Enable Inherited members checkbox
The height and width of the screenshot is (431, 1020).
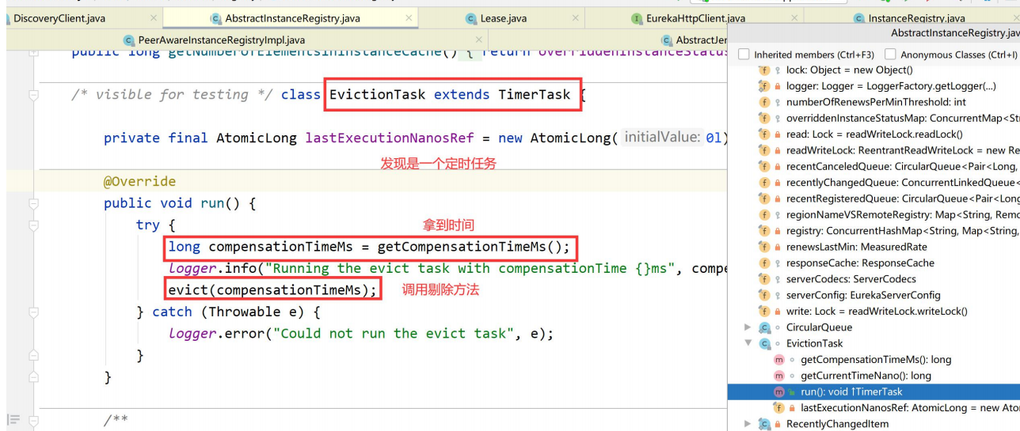click(744, 55)
